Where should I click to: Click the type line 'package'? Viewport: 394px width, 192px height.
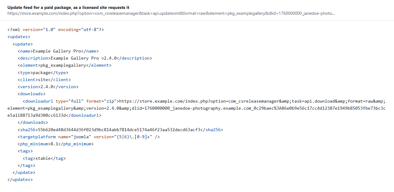click(x=43, y=72)
